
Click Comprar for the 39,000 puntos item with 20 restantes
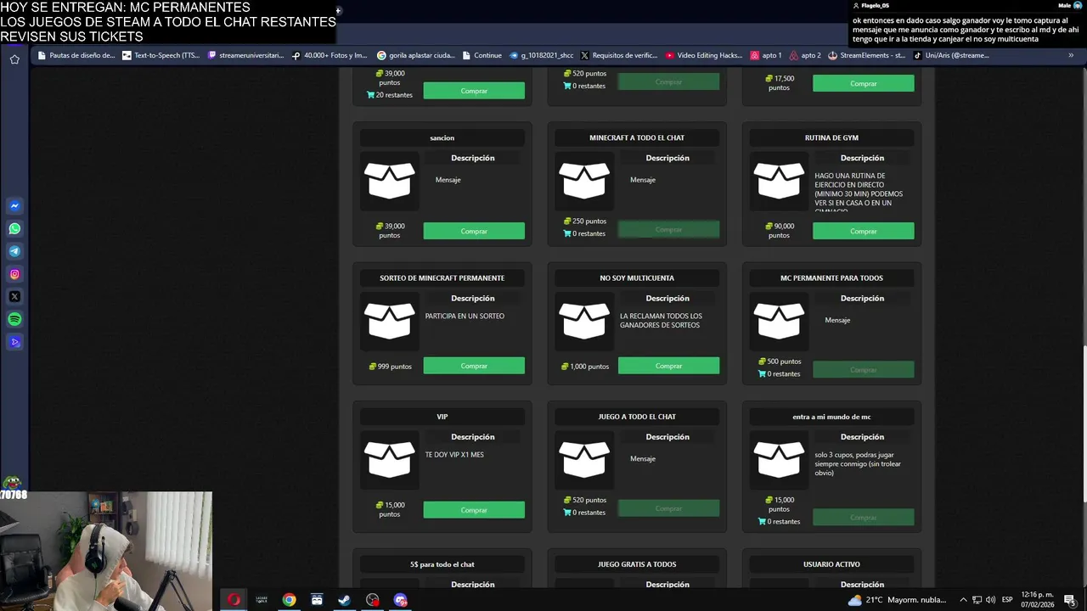474,91
